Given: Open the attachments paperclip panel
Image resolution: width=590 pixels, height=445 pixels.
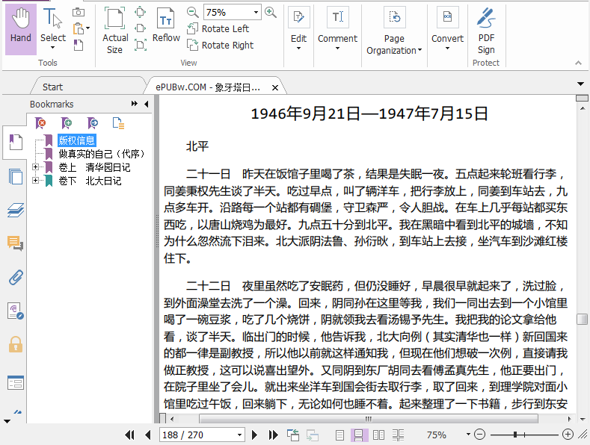Looking at the screenshot, I should click(x=15, y=278).
